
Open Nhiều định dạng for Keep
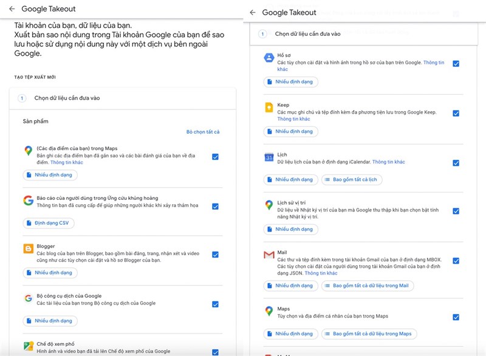tap(291, 131)
